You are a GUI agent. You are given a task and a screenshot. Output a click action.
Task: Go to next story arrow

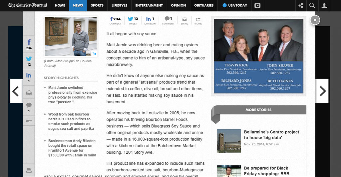(322, 91)
